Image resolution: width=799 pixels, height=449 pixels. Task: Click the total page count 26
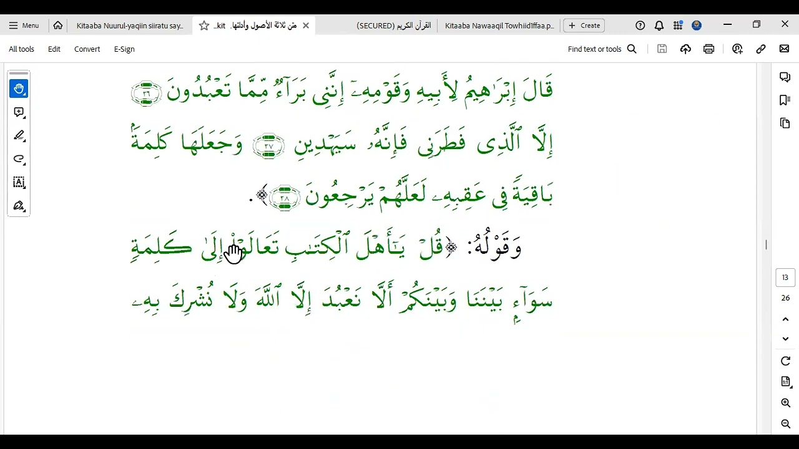785,298
